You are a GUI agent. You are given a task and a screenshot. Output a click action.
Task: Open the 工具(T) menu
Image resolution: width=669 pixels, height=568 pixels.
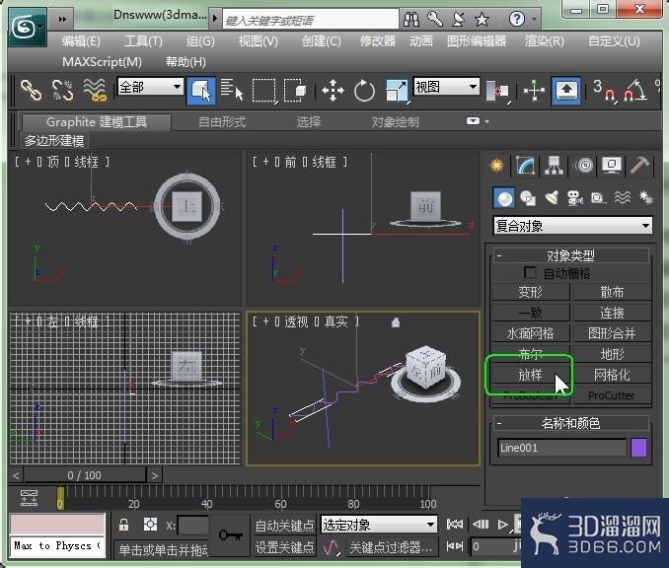click(143, 41)
